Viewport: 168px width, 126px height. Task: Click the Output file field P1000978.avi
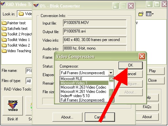coord(95,31)
